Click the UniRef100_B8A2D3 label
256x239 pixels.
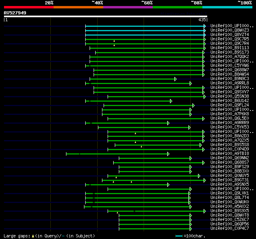tap(230, 136)
